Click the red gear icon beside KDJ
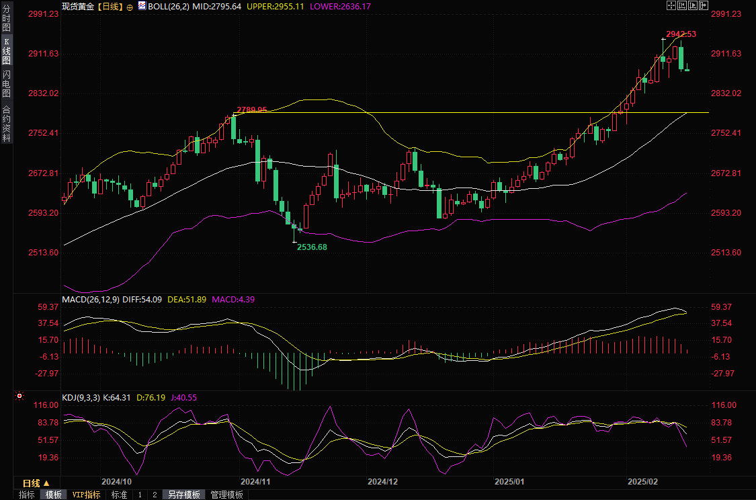 coord(19,397)
